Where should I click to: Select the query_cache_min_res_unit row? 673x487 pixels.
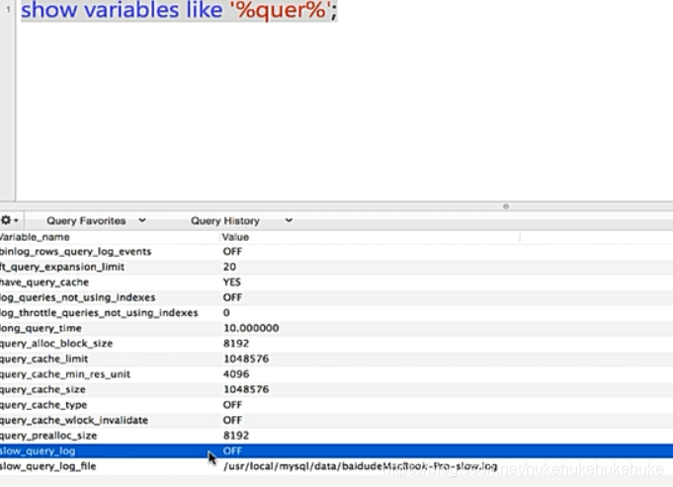pos(336,374)
